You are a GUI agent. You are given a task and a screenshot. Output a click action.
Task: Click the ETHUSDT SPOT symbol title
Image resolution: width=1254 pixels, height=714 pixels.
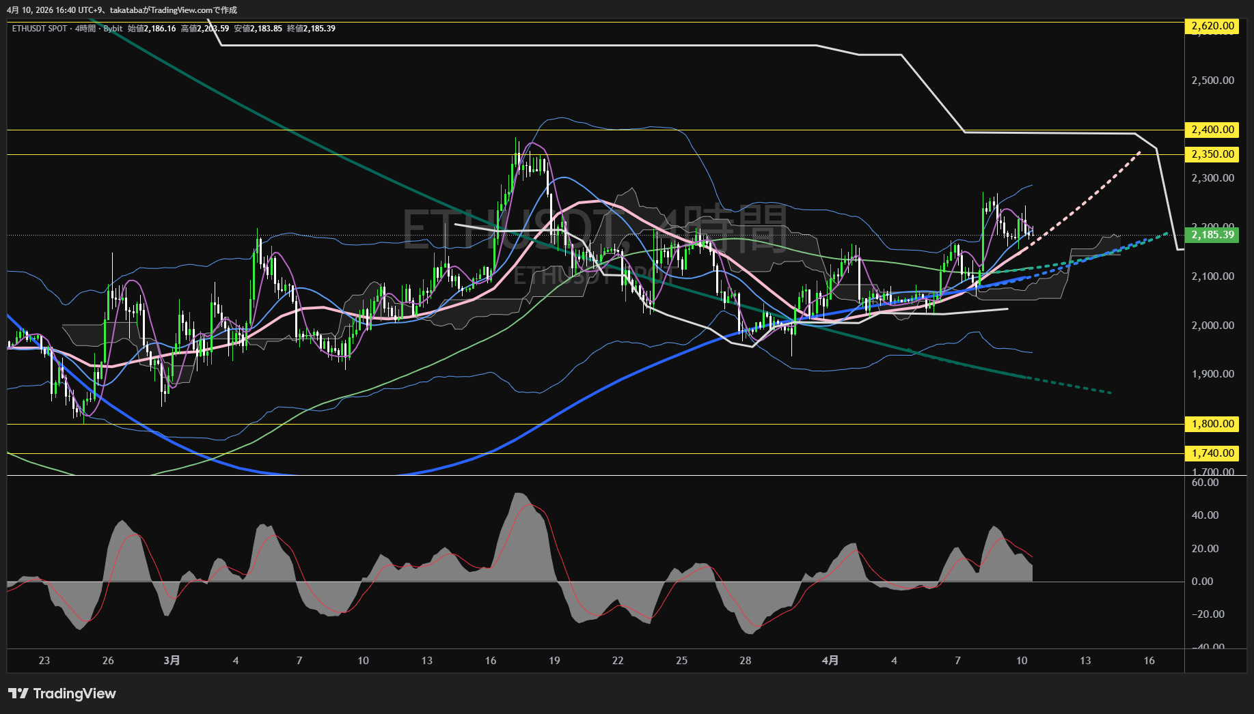(40, 29)
